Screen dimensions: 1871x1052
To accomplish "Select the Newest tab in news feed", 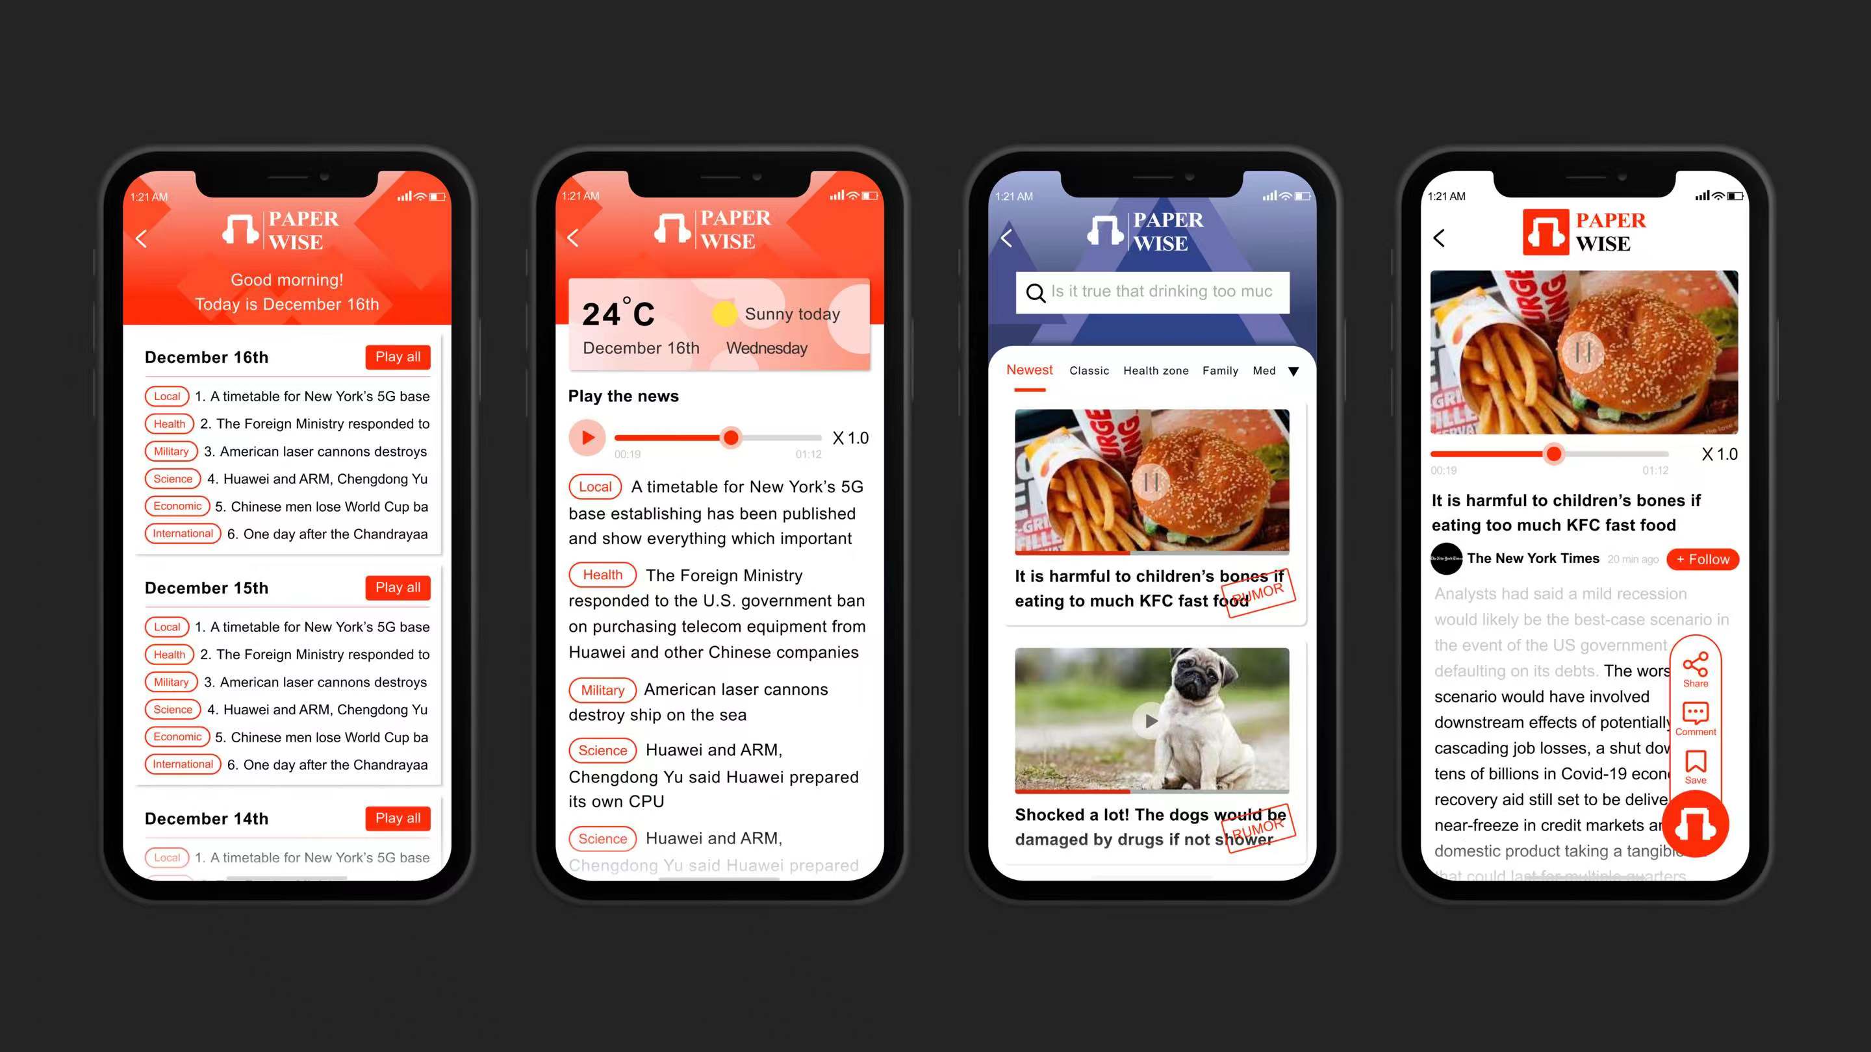I will (x=1029, y=370).
